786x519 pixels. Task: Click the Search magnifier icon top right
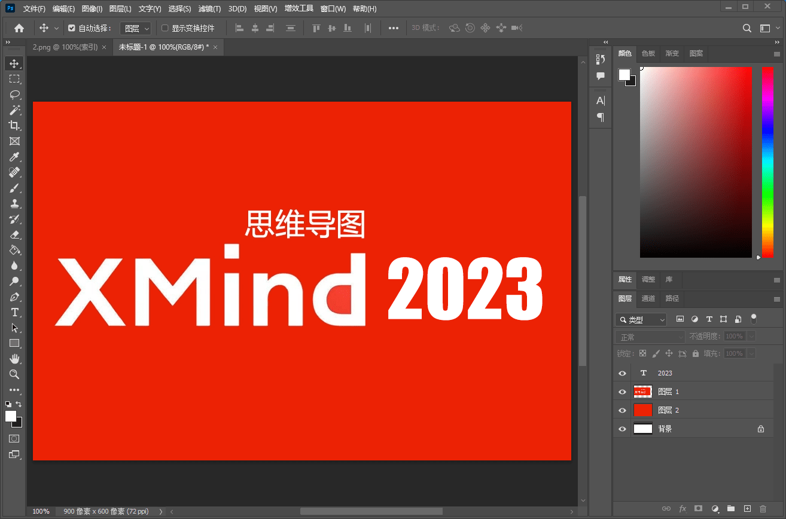[x=747, y=28]
